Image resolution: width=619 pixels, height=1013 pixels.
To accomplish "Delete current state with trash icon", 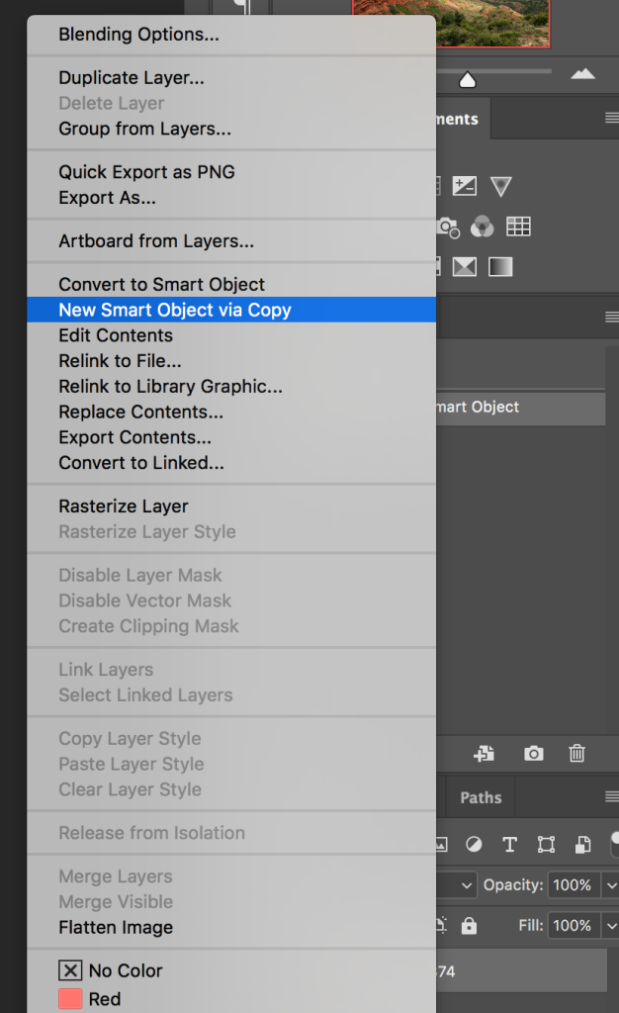I will (577, 754).
